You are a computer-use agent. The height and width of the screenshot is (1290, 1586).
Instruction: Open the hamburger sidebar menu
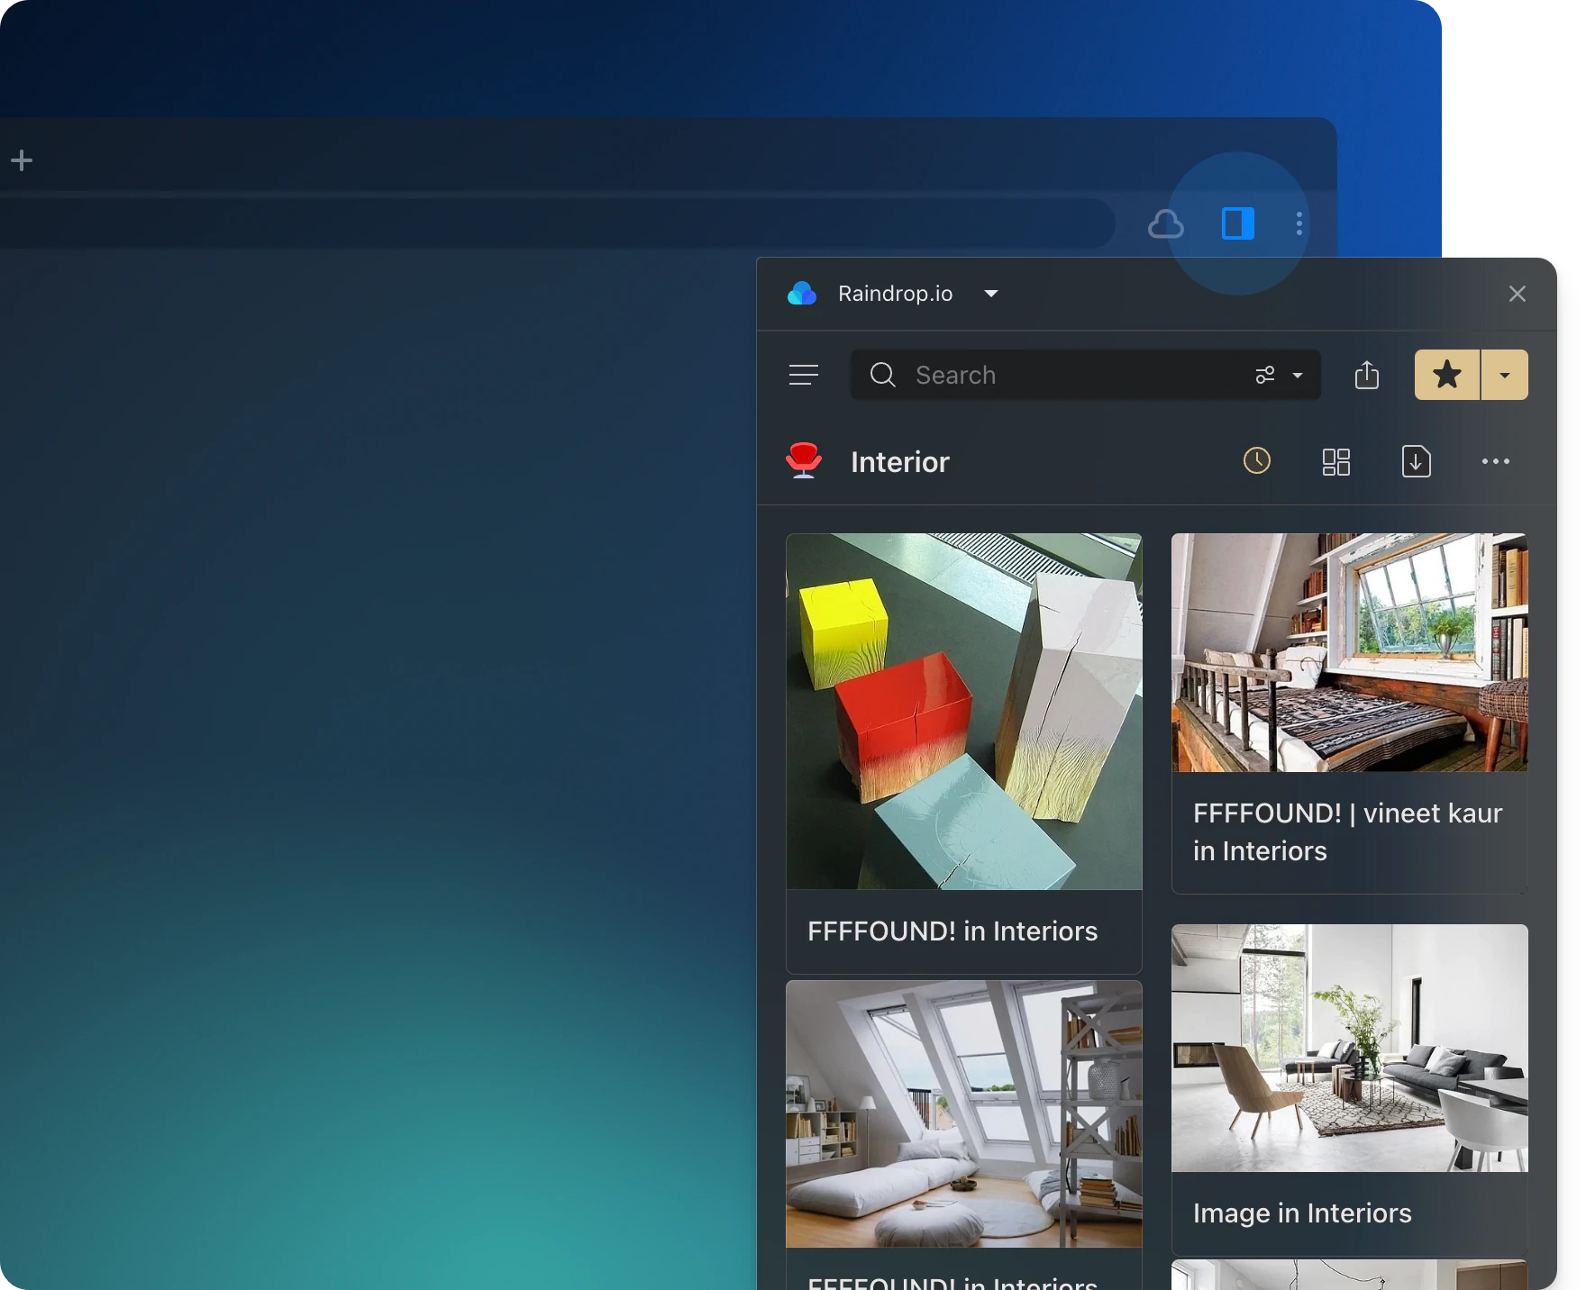(x=803, y=375)
